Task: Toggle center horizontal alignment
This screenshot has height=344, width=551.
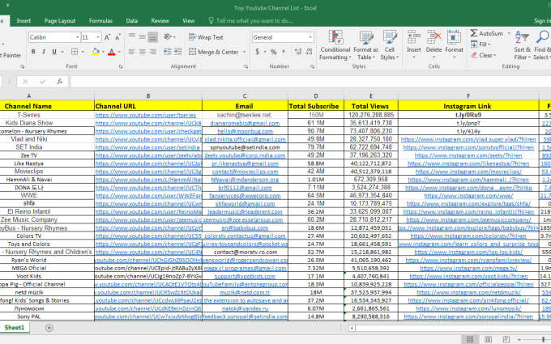Action: [143, 52]
